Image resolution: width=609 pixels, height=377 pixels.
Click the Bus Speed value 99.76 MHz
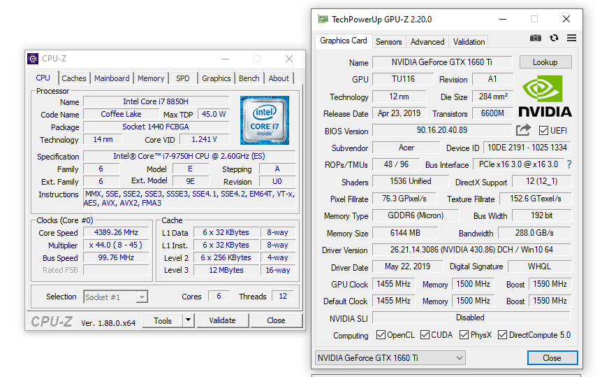pos(116,257)
